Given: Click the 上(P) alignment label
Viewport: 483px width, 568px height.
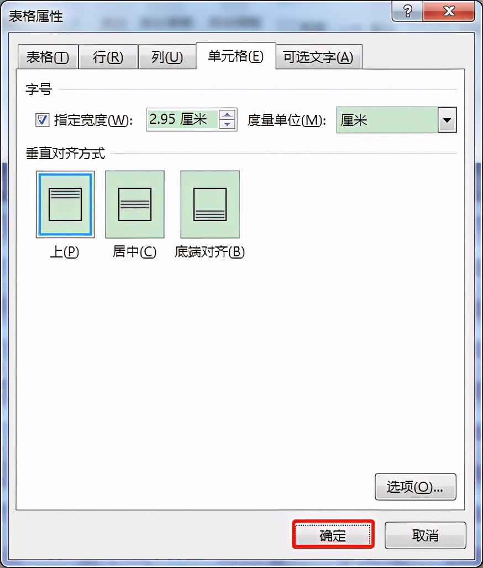Looking at the screenshot, I should pyautogui.click(x=65, y=252).
